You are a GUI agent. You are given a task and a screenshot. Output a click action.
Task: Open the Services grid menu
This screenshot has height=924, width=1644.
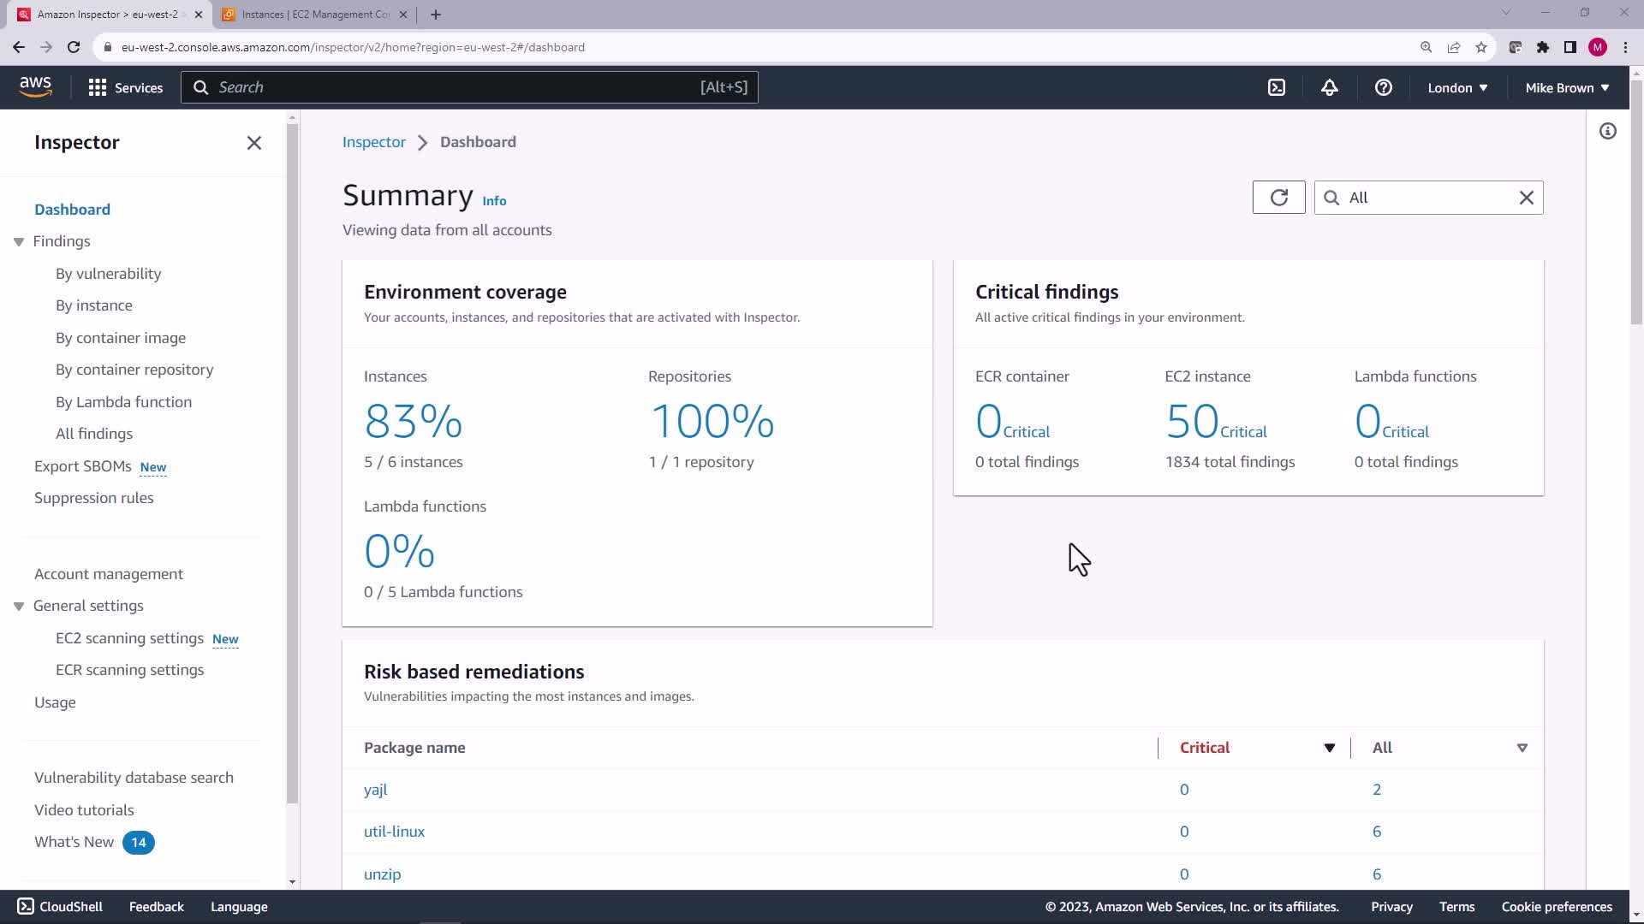[125, 87]
